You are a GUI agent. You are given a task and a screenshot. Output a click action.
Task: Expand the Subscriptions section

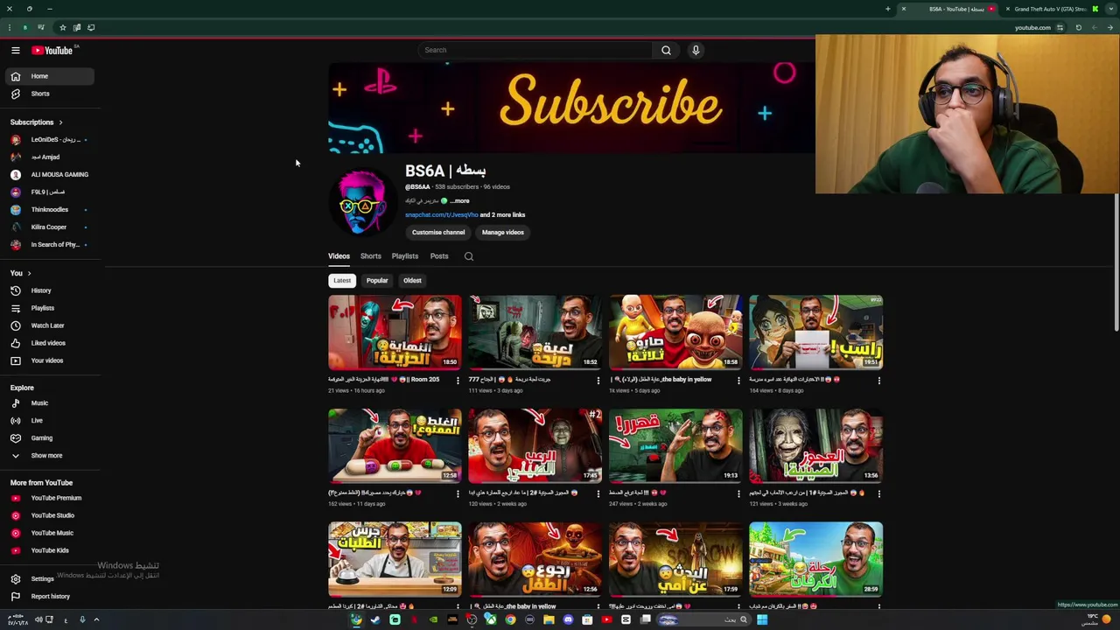[x=37, y=122]
